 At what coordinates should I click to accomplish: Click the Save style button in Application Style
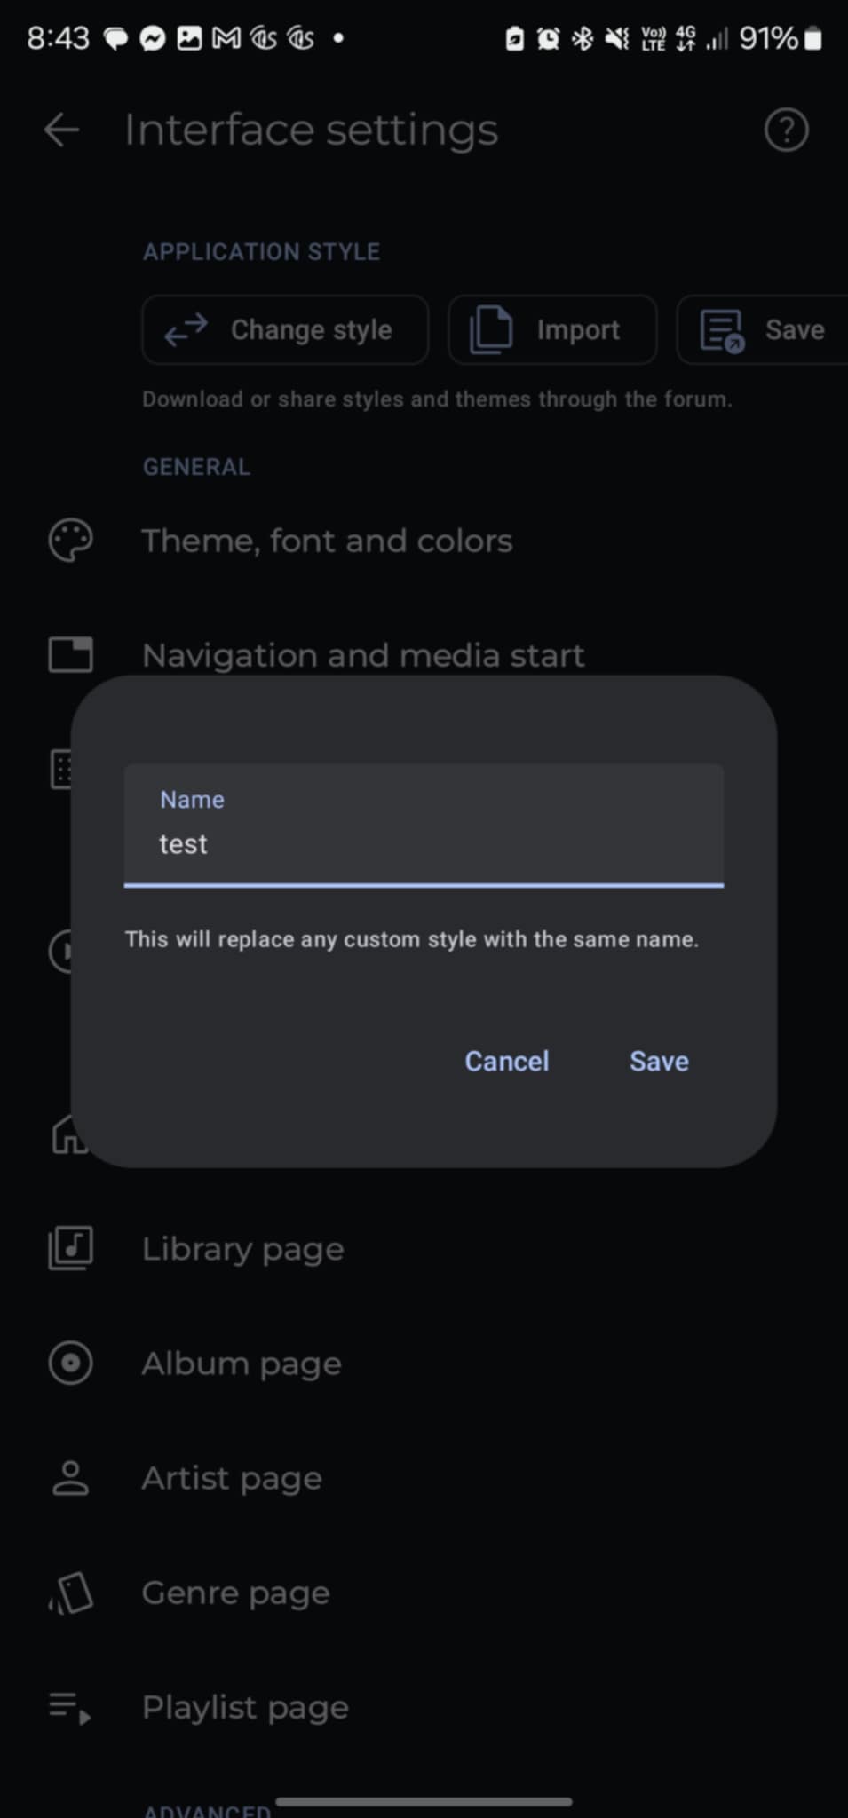[x=764, y=330]
